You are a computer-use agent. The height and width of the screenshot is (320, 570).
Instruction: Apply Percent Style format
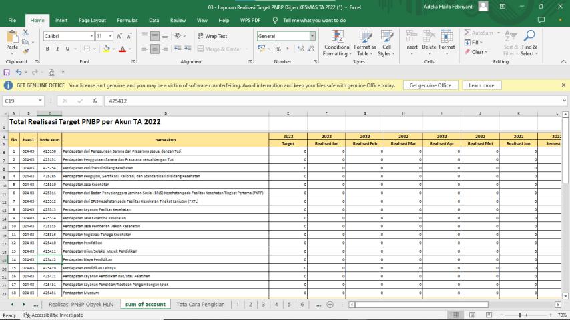click(x=278, y=49)
